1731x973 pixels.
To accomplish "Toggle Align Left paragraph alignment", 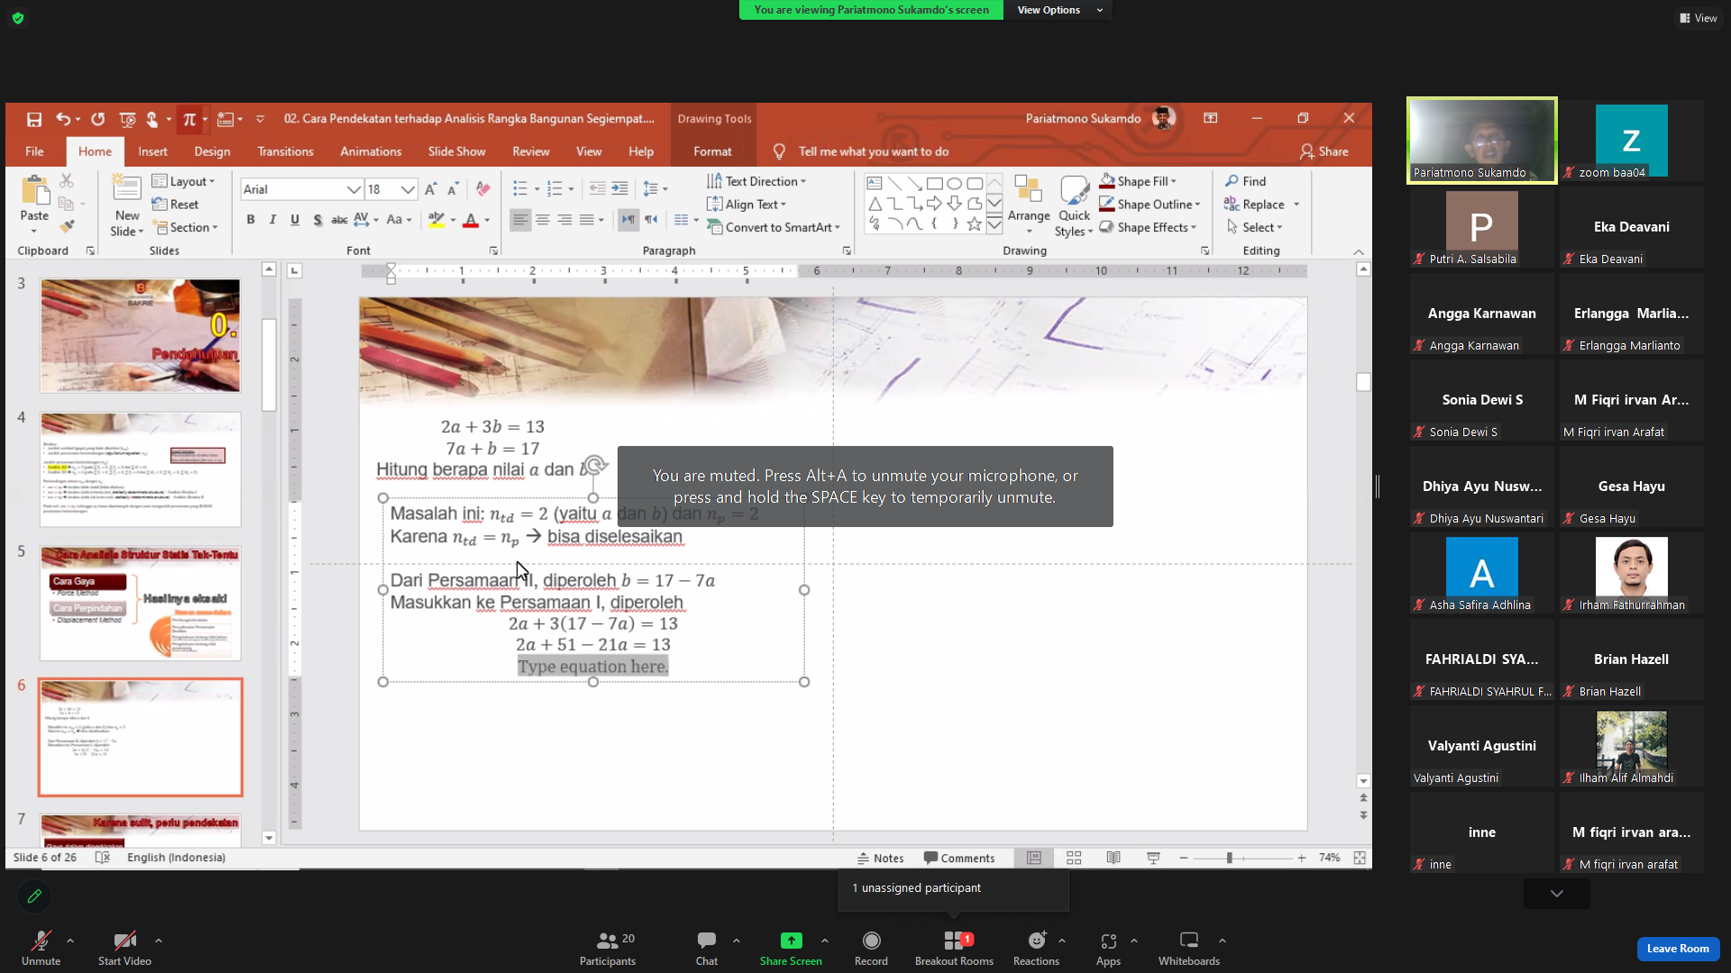I will (520, 220).
